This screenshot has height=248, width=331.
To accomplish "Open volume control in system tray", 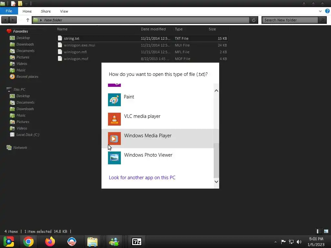I will coord(299,242).
